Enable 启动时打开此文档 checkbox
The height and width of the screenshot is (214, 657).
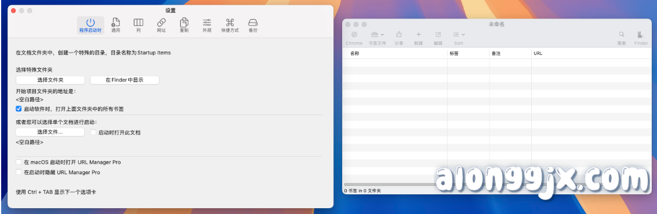click(x=93, y=132)
